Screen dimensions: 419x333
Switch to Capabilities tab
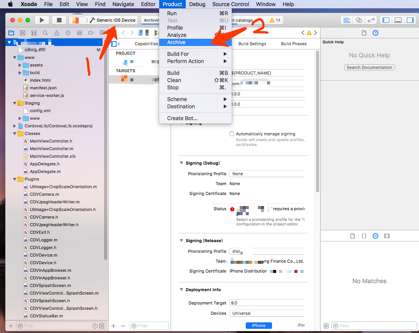(146, 44)
